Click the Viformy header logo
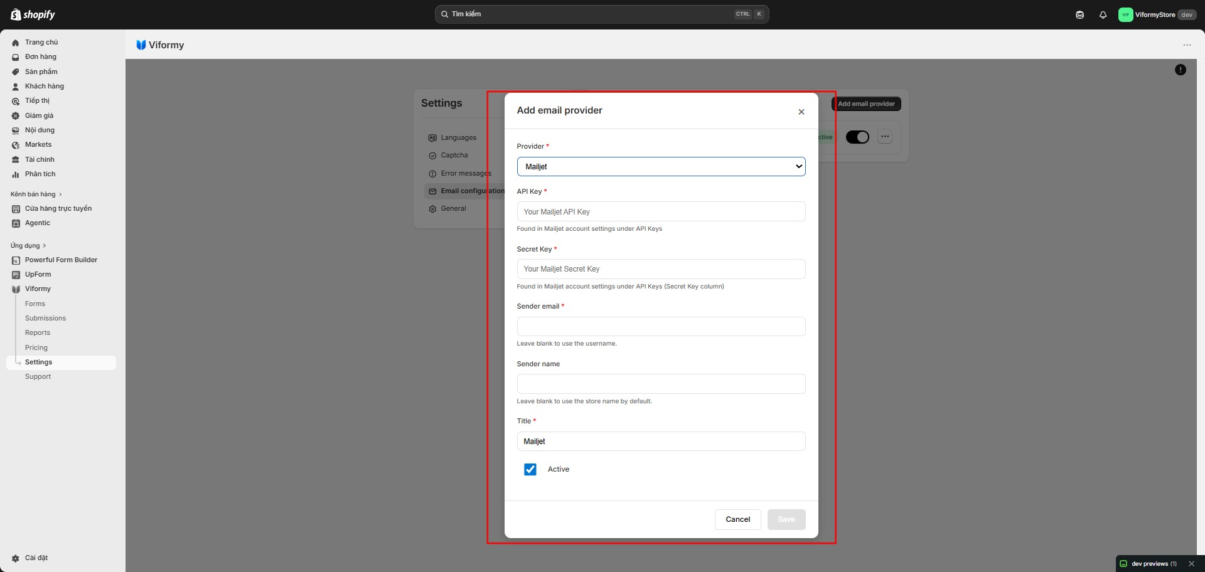The height and width of the screenshot is (572, 1205). (x=141, y=45)
